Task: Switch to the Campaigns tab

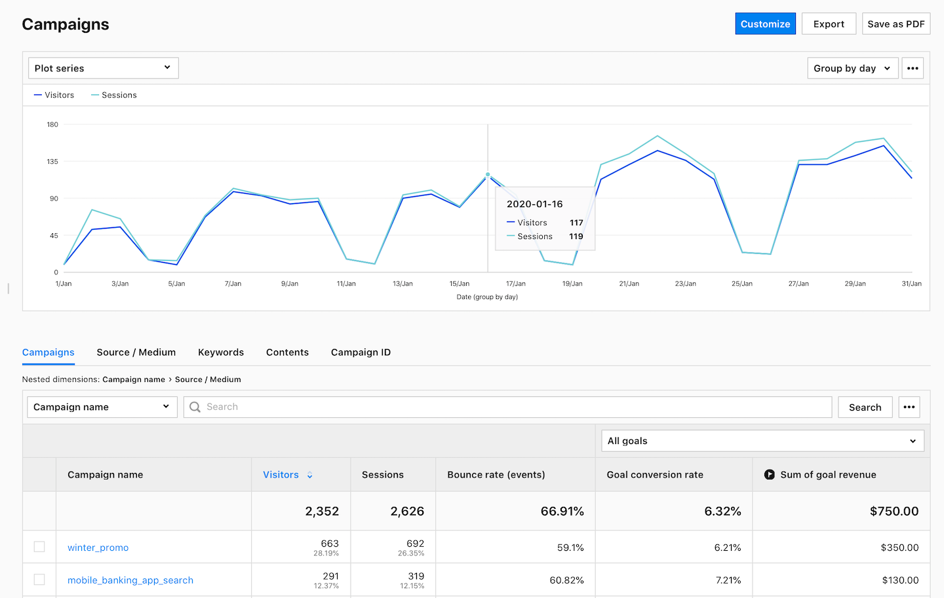Action: pos(49,352)
